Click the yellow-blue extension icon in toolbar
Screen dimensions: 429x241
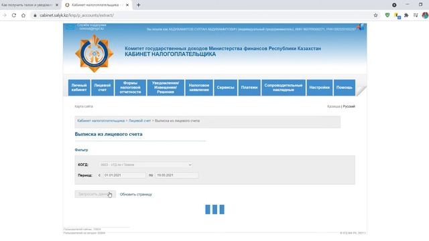(397, 16)
